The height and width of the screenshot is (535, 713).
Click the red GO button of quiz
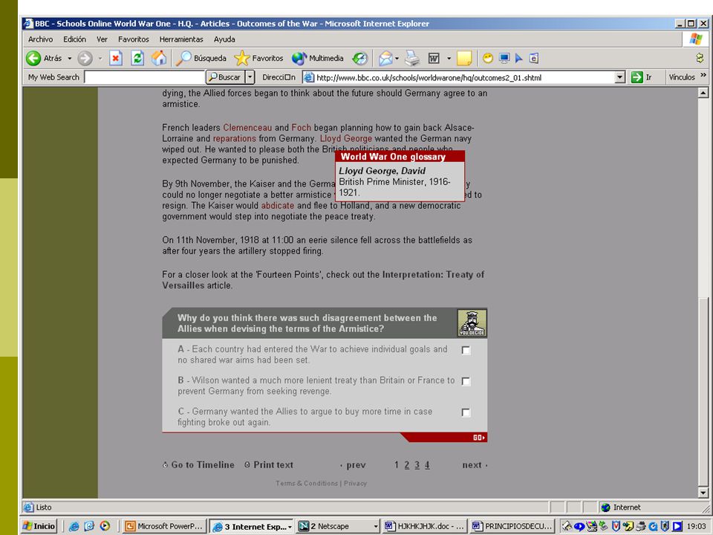[479, 438]
